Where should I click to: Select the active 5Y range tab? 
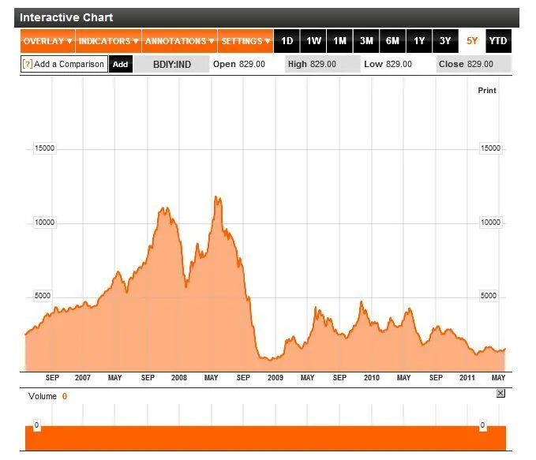(472, 41)
